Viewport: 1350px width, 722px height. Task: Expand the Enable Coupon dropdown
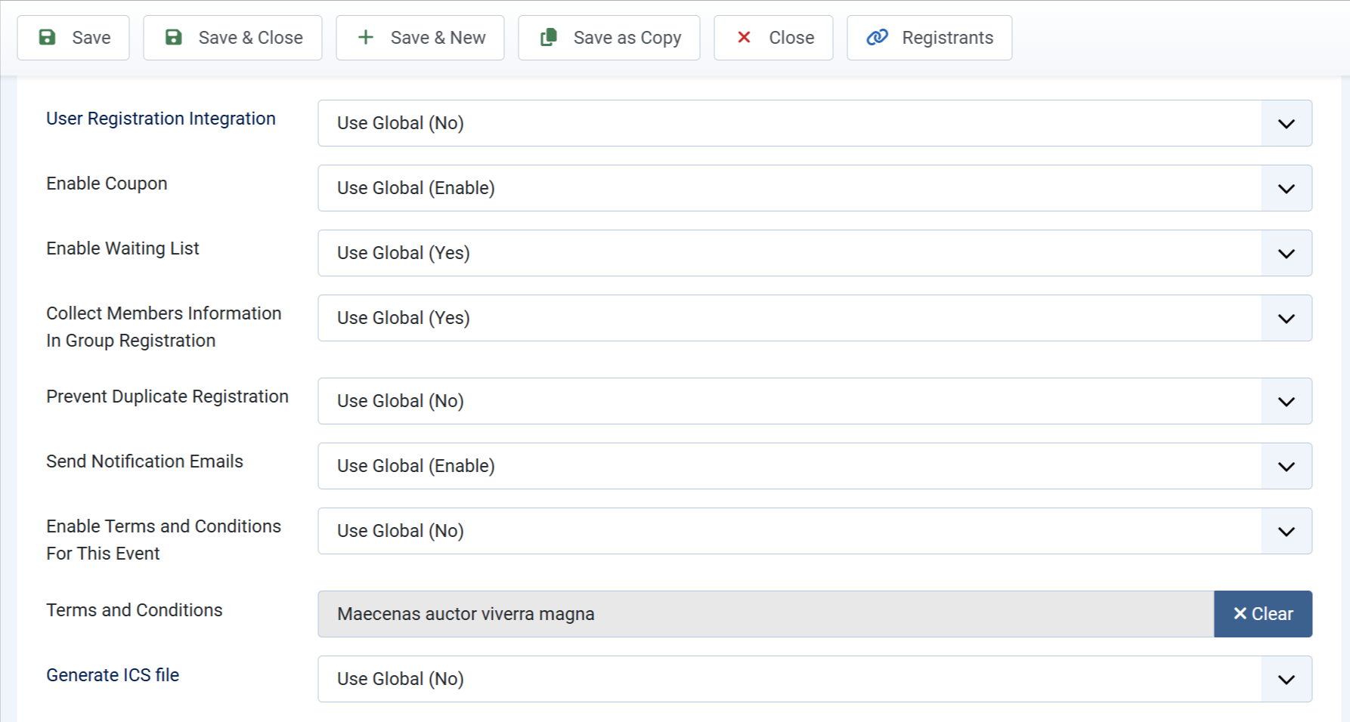pos(815,188)
